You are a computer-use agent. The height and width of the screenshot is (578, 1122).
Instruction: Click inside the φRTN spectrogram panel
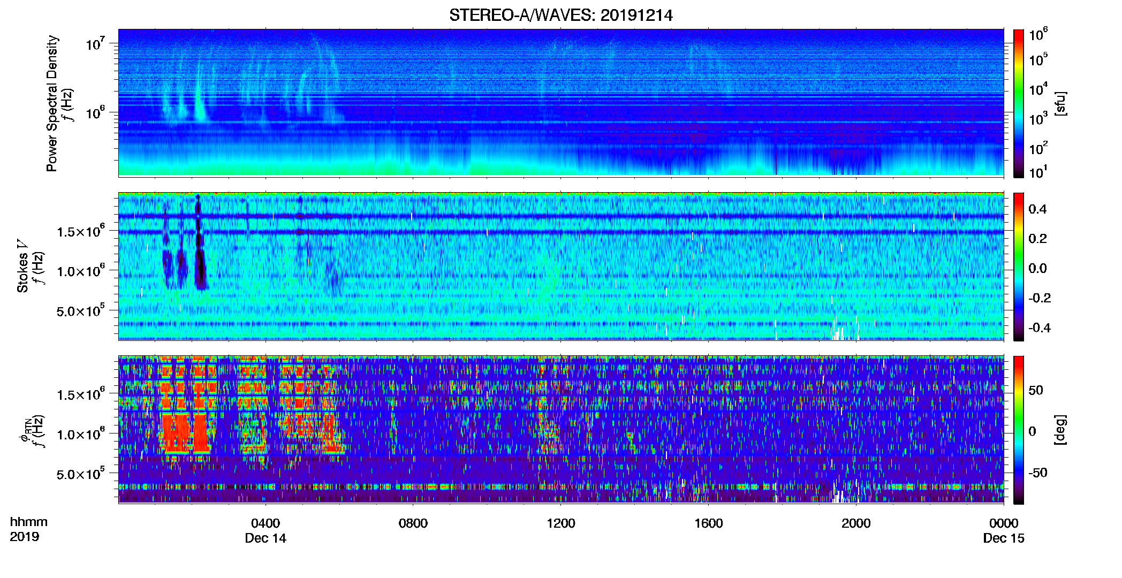click(x=560, y=430)
